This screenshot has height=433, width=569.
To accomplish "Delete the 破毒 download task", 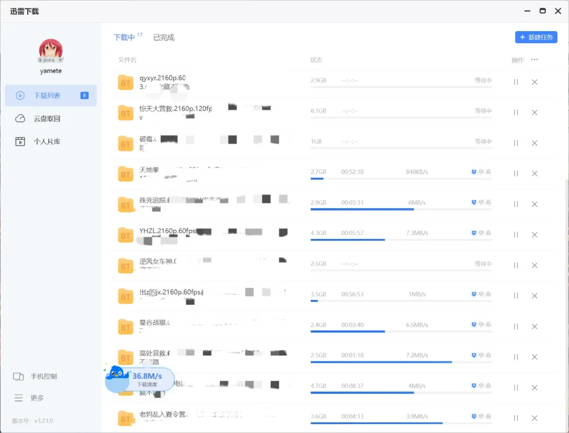I will pos(535,143).
